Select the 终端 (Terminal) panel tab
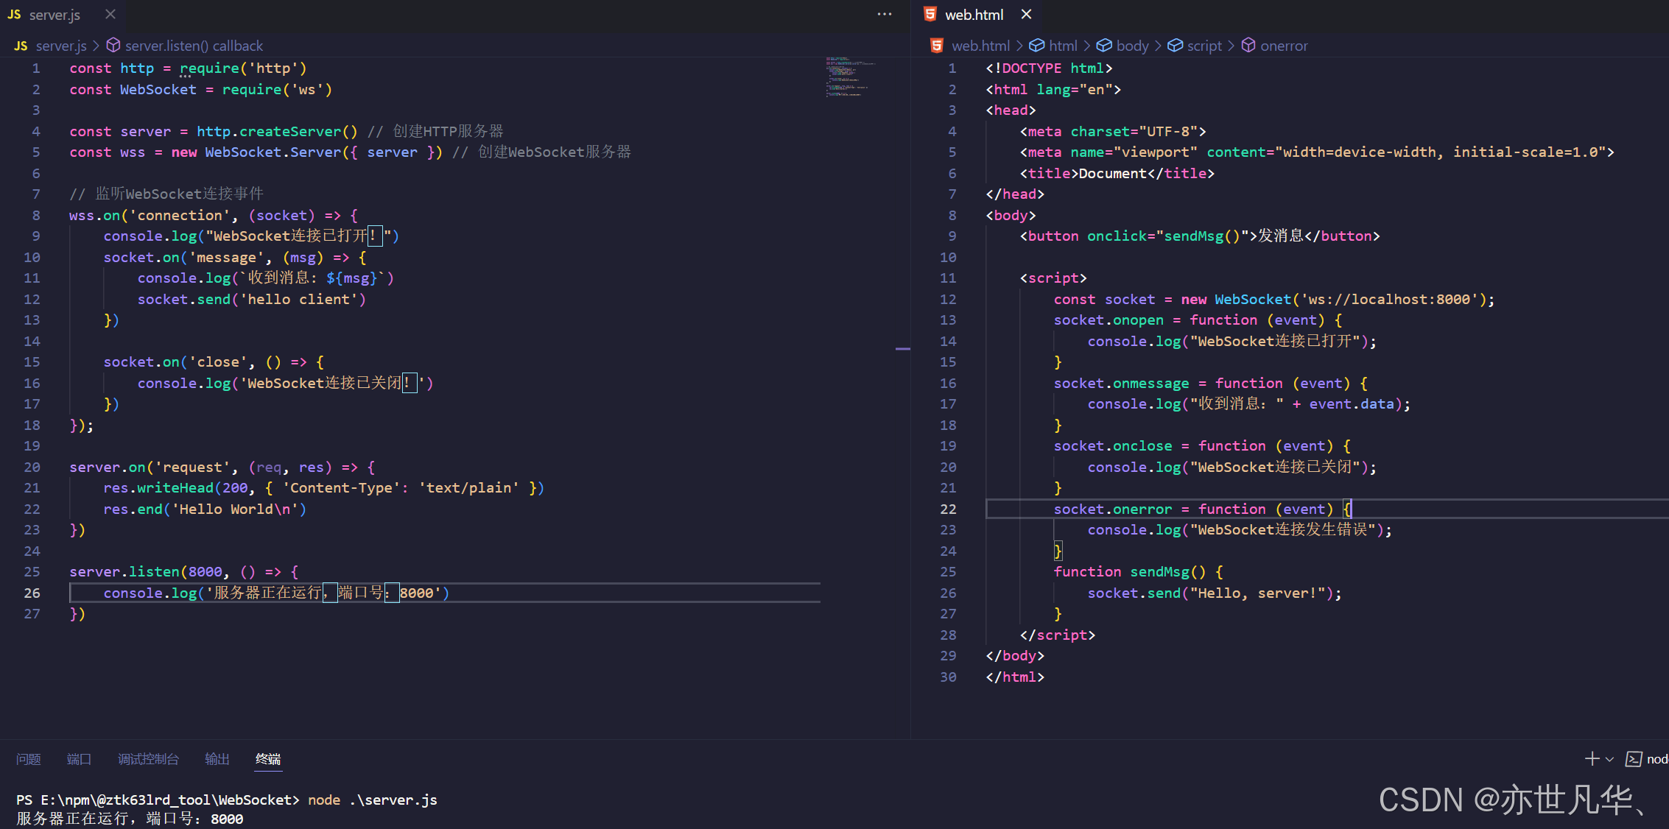The image size is (1669, 829). point(268,759)
